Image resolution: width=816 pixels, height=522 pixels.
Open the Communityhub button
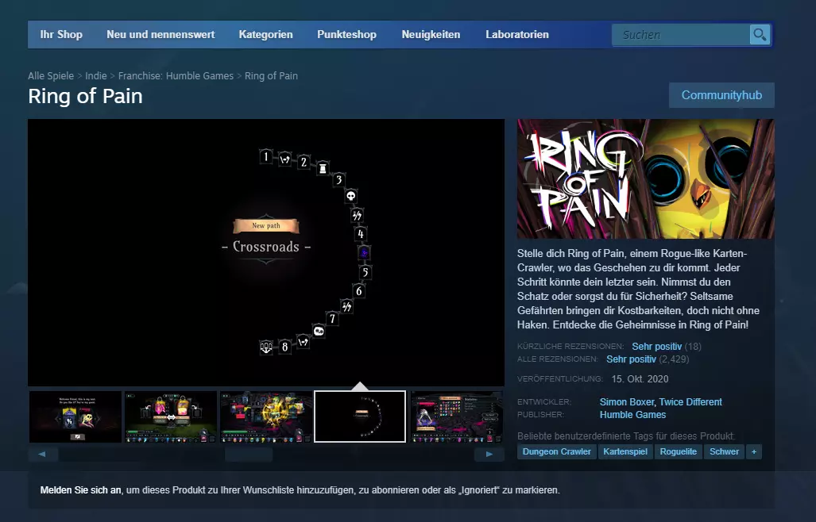click(721, 95)
